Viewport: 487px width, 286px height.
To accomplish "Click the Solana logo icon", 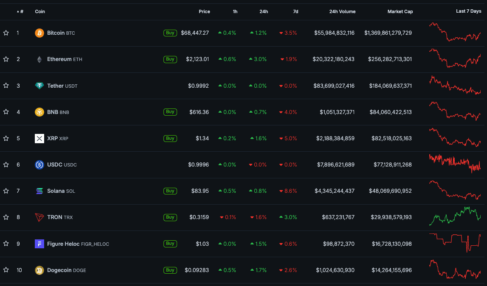I will [39, 191].
